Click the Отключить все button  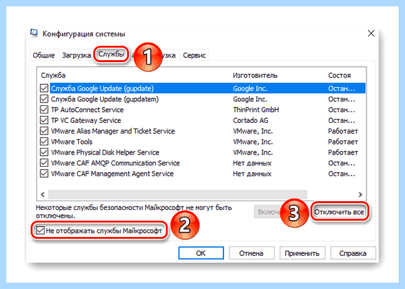339,212
